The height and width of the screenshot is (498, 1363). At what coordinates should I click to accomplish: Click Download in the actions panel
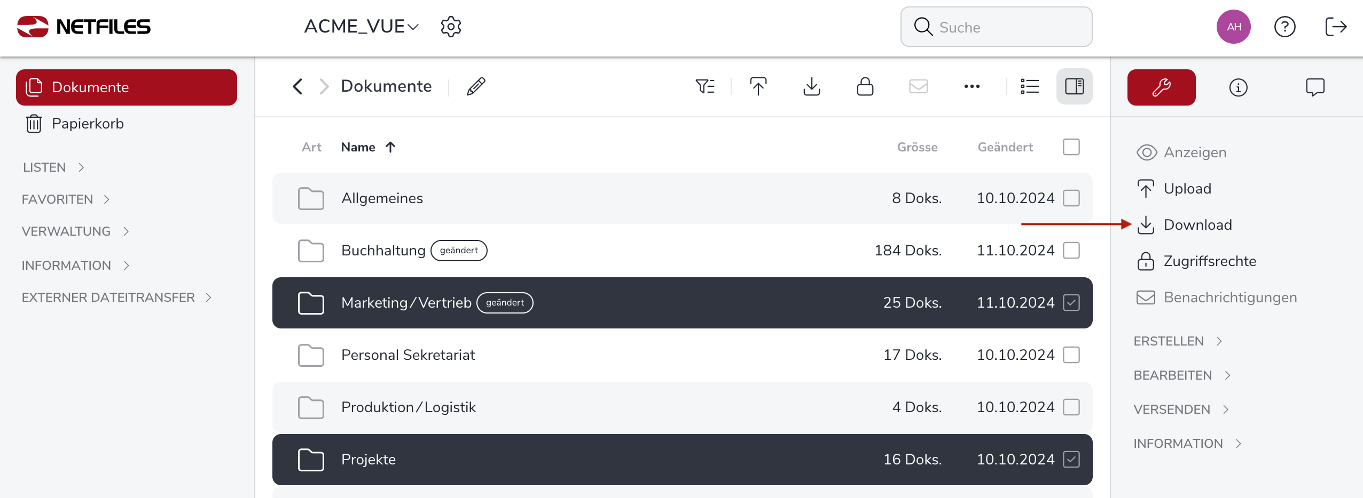[1197, 225]
